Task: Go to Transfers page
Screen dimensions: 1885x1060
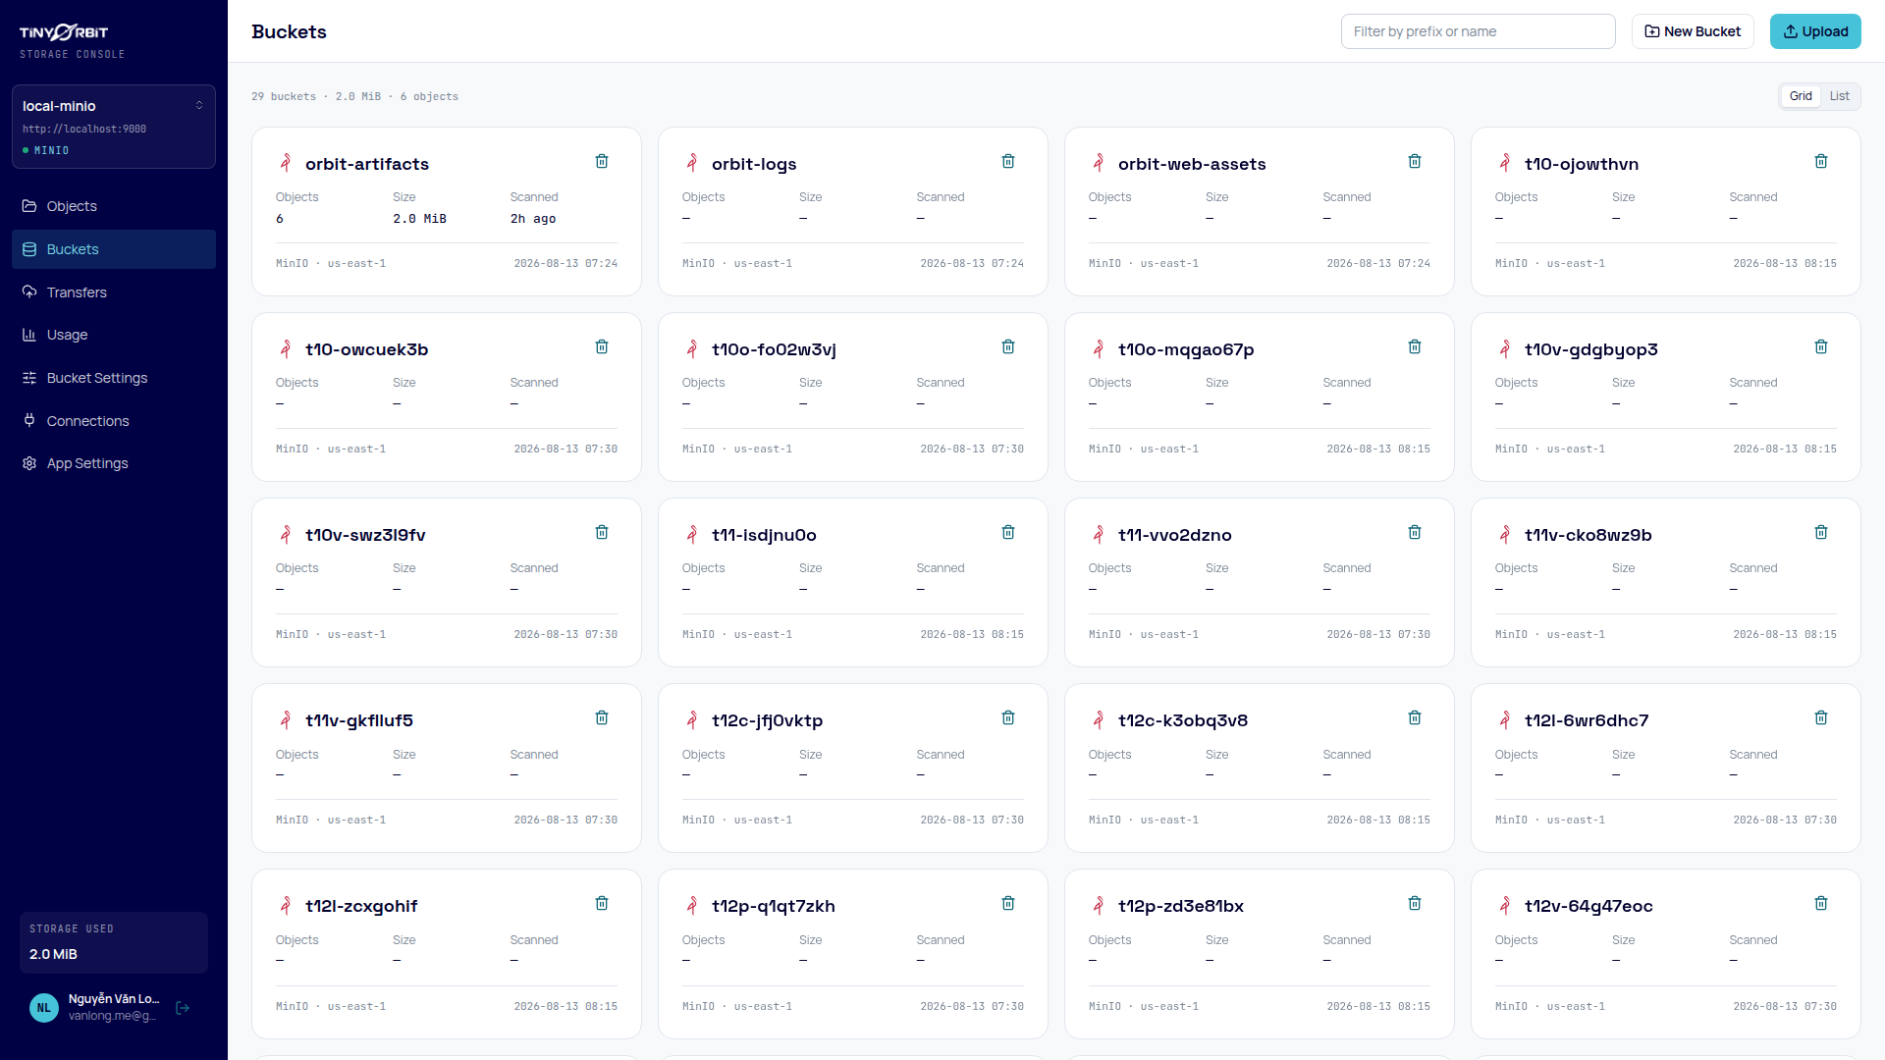Action: coord(114,292)
